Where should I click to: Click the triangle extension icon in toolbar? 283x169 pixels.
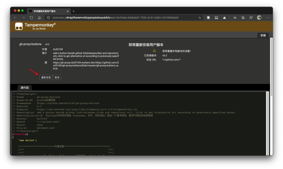coord(224,18)
